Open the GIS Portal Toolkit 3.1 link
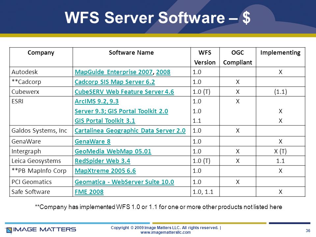Viewport: 316px width, 237px height. click(x=105, y=121)
